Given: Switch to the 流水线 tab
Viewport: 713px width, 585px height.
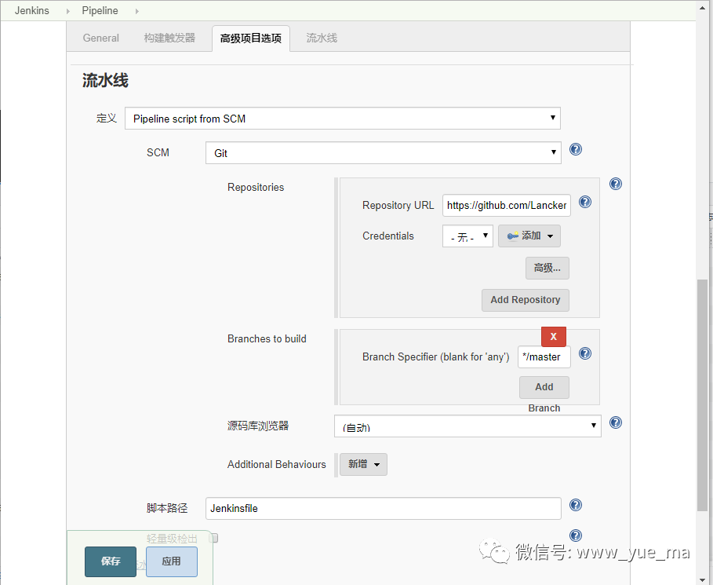Looking at the screenshot, I should pyautogui.click(x=321, y=37).
